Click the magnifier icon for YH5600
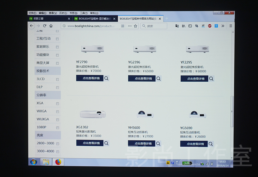 [x=158, y=144]
